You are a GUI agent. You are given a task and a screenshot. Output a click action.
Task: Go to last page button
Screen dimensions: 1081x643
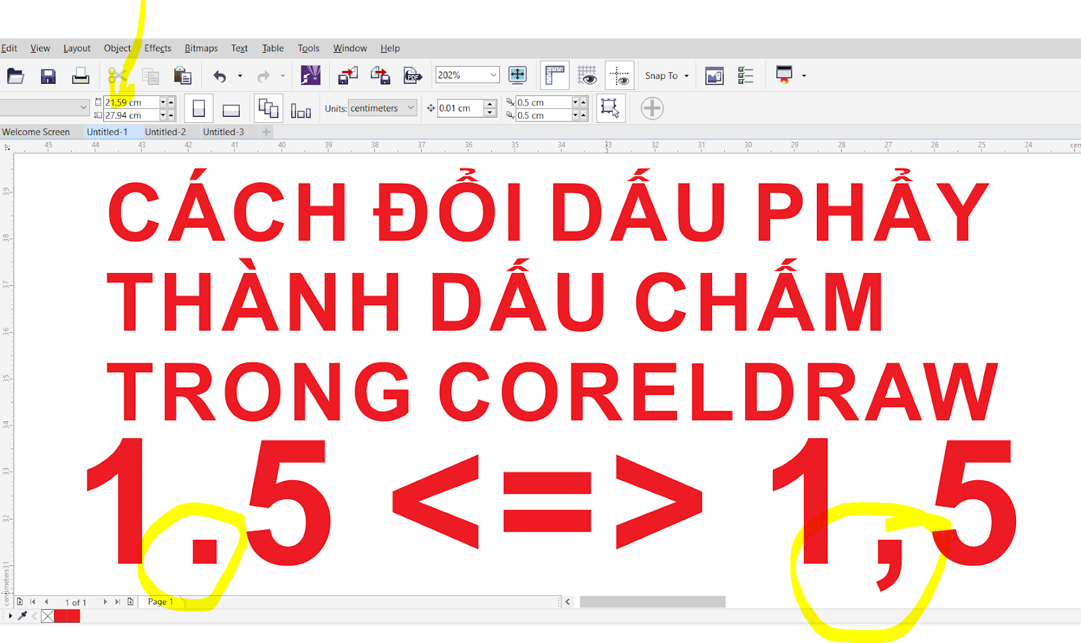pyautogui.click(x=118, y=601)
